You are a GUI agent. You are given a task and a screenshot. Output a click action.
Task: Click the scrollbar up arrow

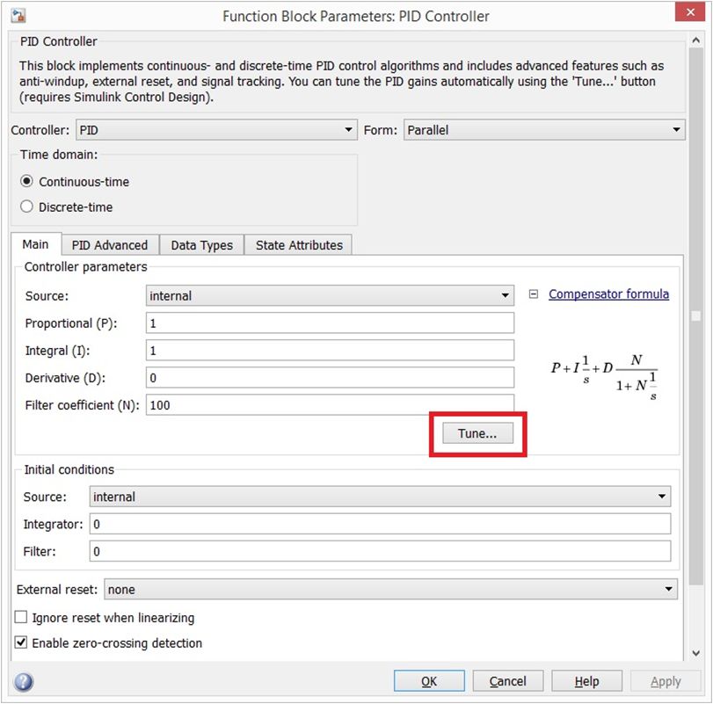click(696, 40)
